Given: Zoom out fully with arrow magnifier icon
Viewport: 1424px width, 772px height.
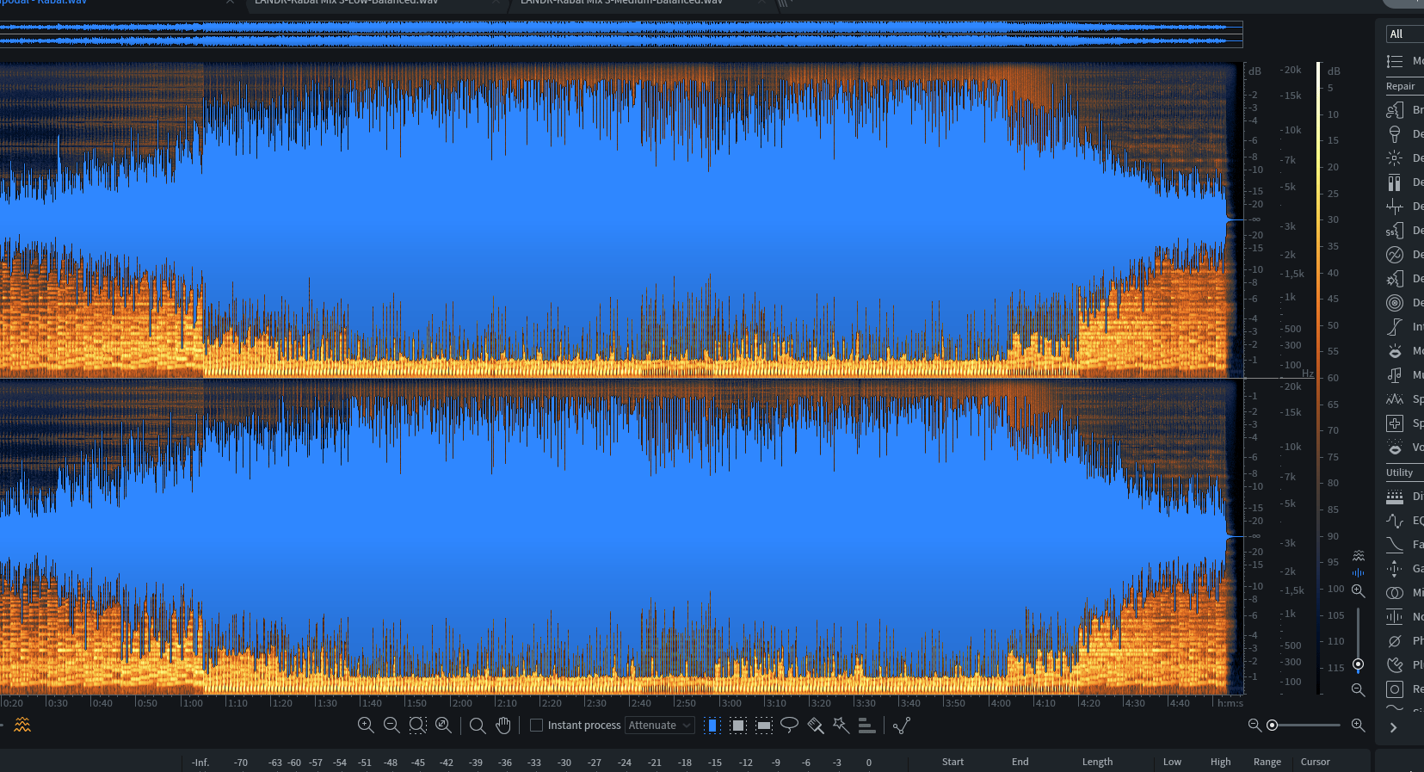Looking at the screenshot, I should (x=443, y=726).
